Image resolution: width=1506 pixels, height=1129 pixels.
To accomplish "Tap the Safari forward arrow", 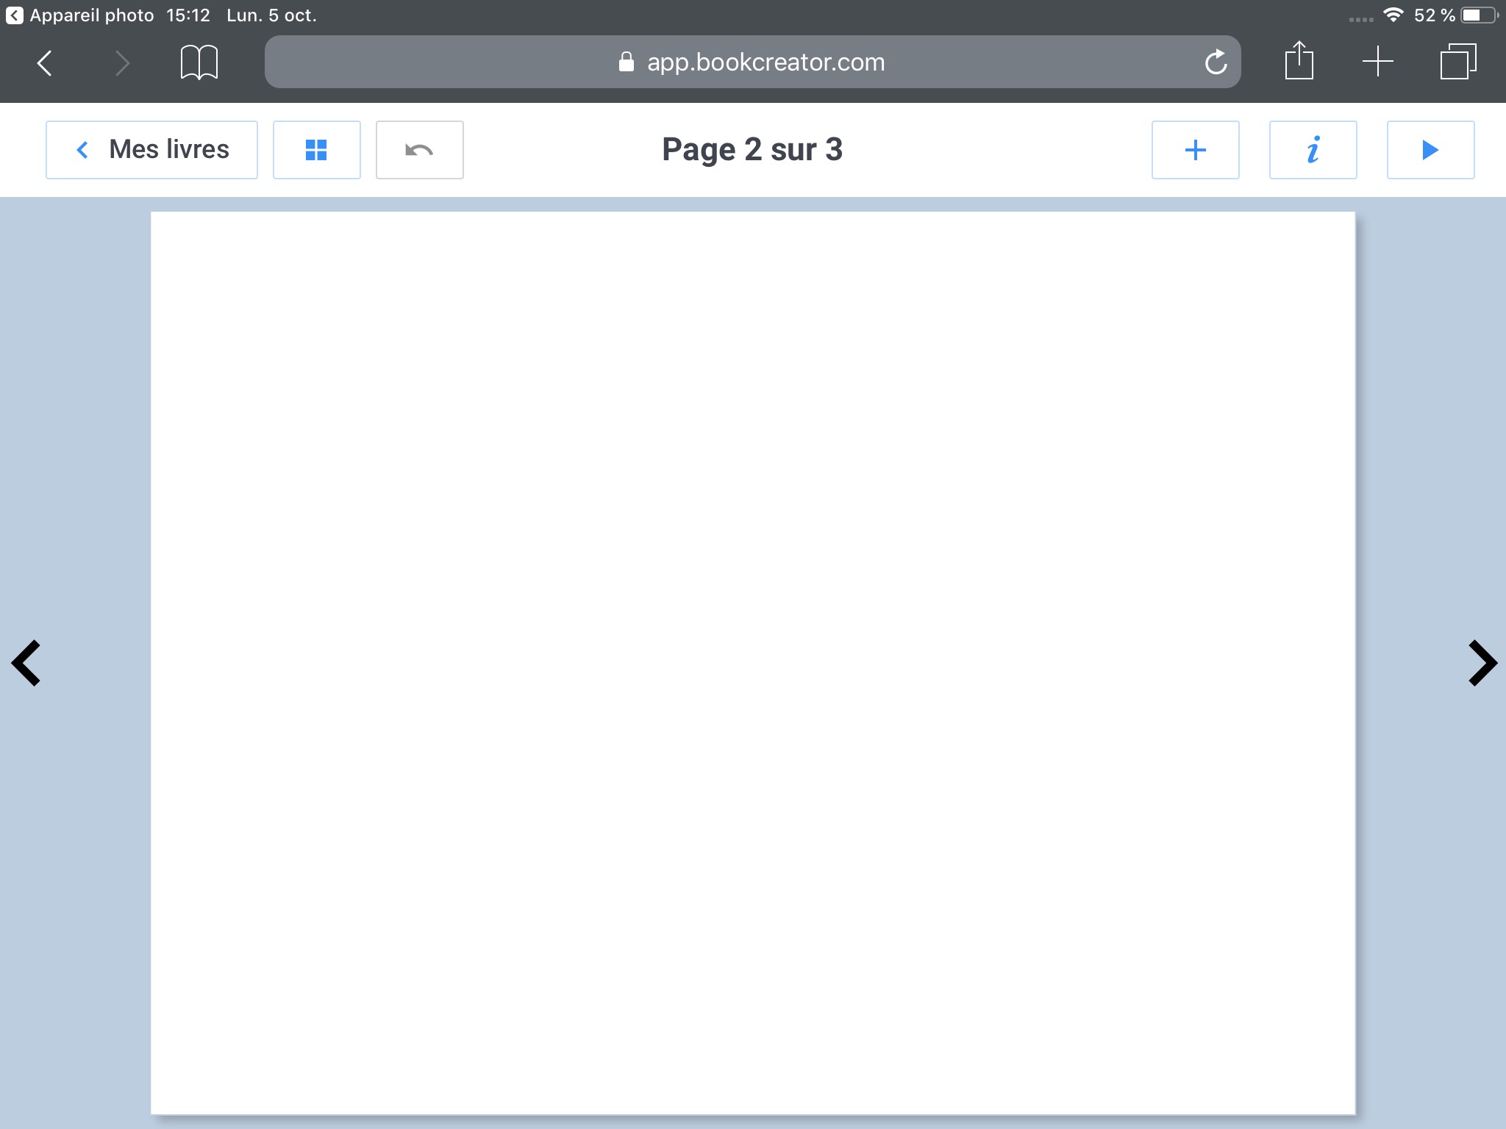I will pyautogui.click(x=122, y=62).
